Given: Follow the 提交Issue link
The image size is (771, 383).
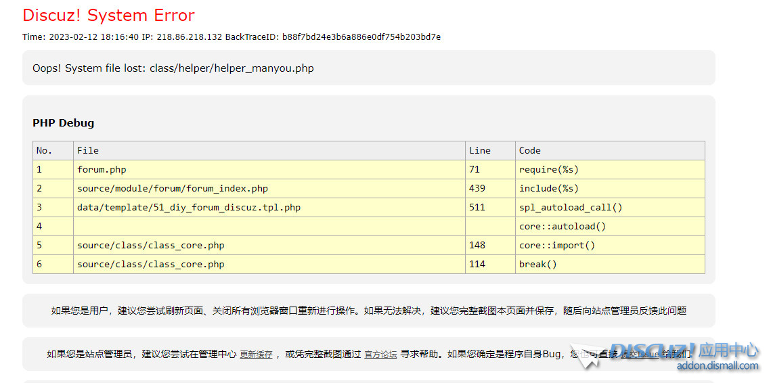Looking at the screenshot, I should tap(639, 354).
